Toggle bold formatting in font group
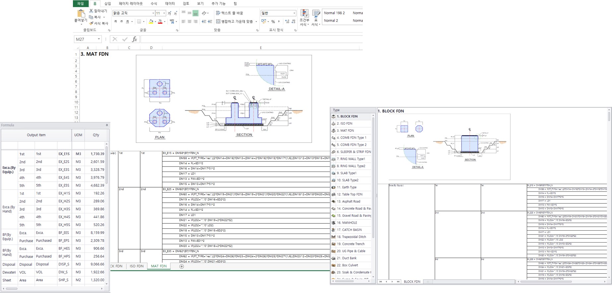The height and width of the screenshot is (293, 612). pos(115,22)
